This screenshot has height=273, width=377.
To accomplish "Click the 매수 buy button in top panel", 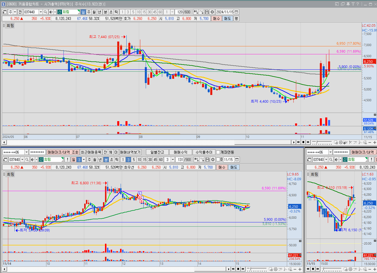I will [x=217, y=18].
